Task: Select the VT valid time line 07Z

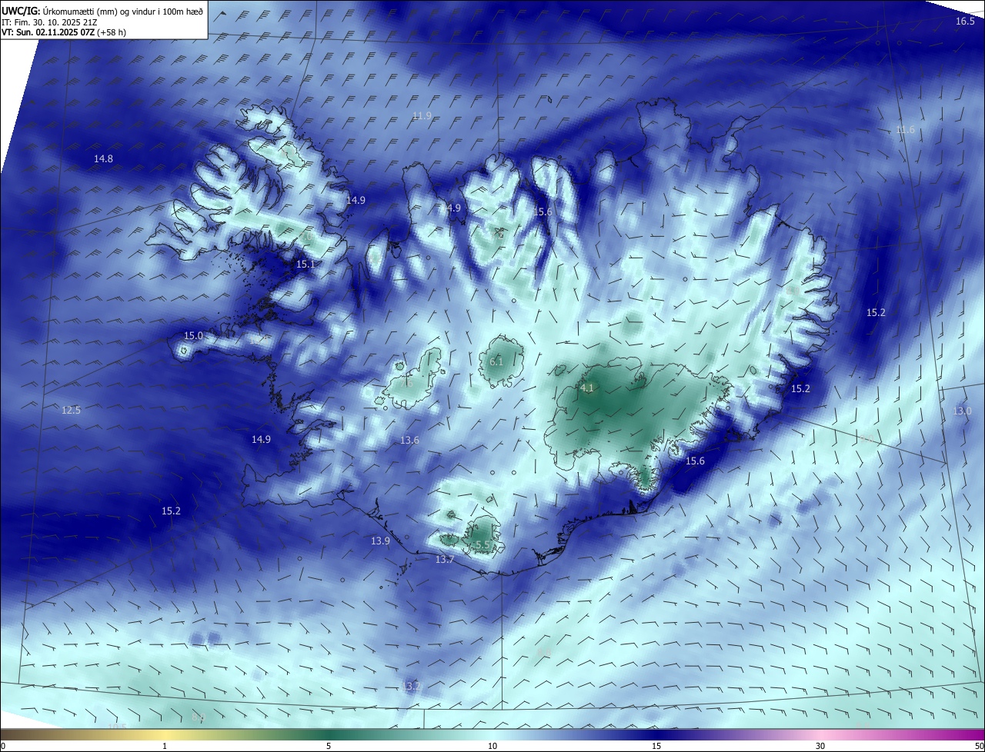Action: click(65, 33)
